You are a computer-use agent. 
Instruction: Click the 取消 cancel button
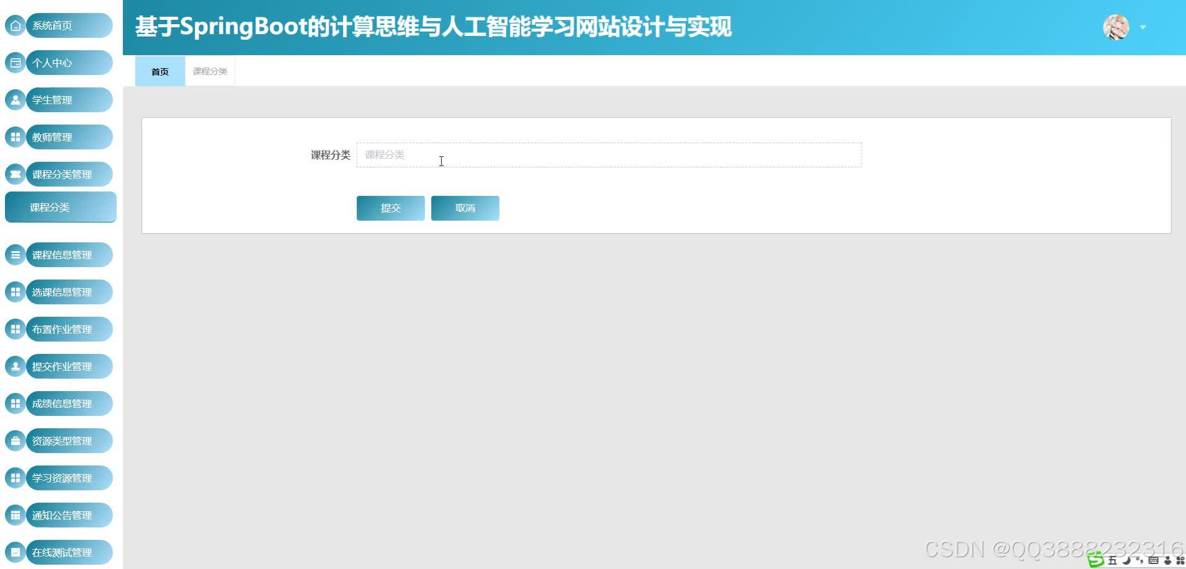point(465,208)
